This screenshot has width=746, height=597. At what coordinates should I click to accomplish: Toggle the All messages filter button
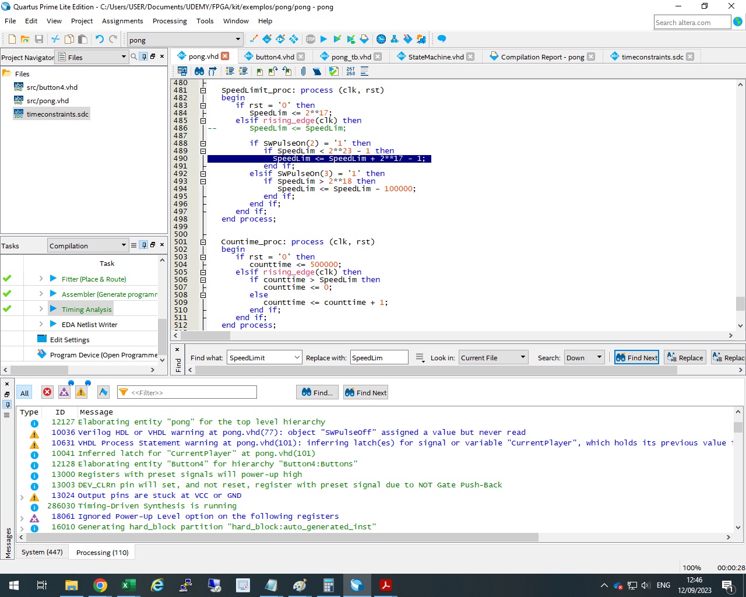tap(24, 393)
